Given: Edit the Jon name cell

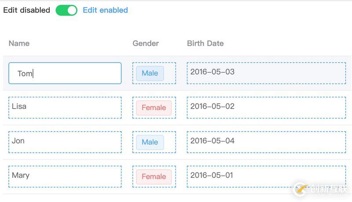Looking at the screenshot, I should pyautogui.click(x=65, y=142).
